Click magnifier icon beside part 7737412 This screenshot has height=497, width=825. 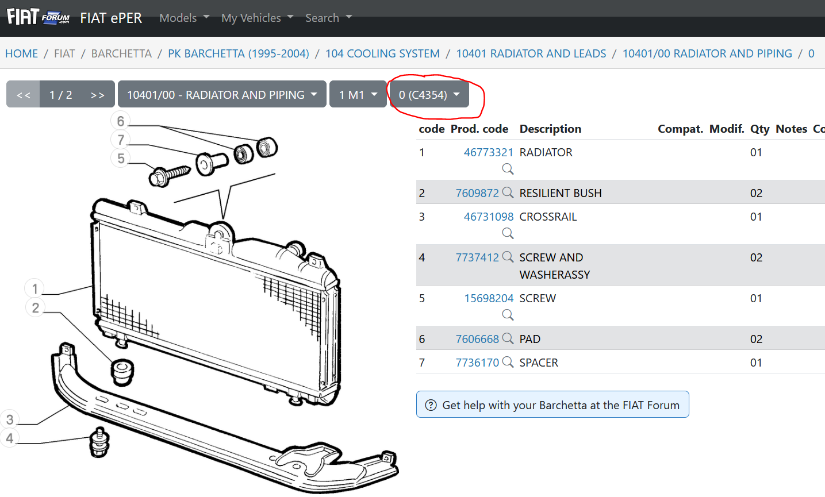[508, 257]
